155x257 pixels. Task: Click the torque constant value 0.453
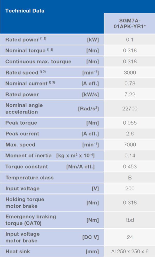click(x=130, y=166)
